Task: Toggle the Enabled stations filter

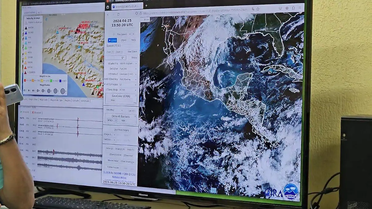Action: pyautogui.click(x=25, y=112)
